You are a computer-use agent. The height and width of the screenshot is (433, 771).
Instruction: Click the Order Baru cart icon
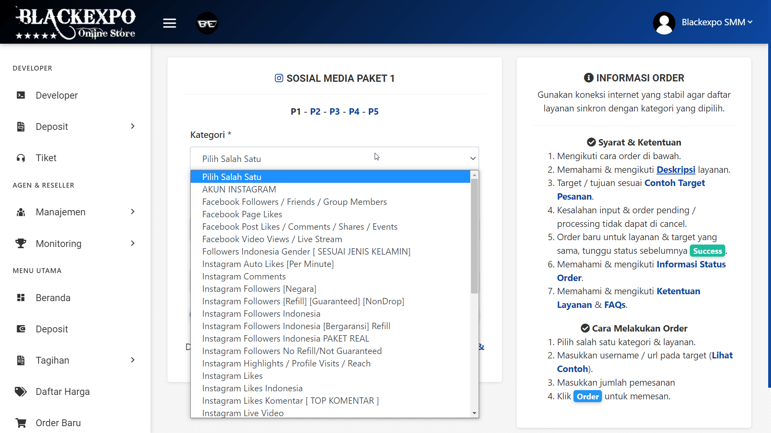coord(20,423)
